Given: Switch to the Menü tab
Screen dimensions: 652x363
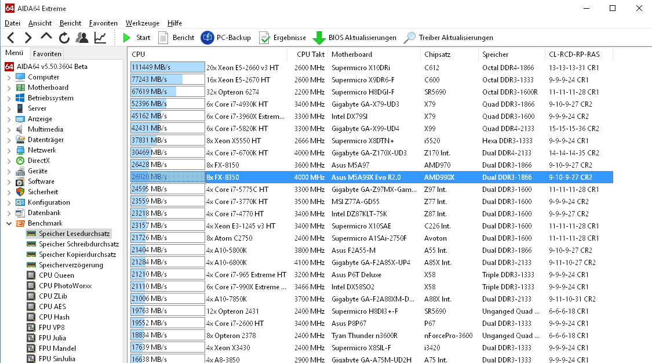Looking at the screenshot, I should (x=14, y=53).
